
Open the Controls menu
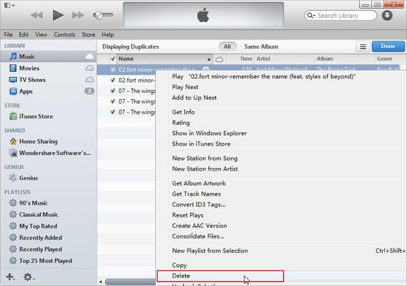[x=65, y=34]
